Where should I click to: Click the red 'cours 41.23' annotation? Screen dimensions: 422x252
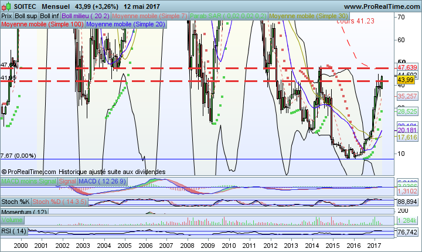click(x=355, y=21)
